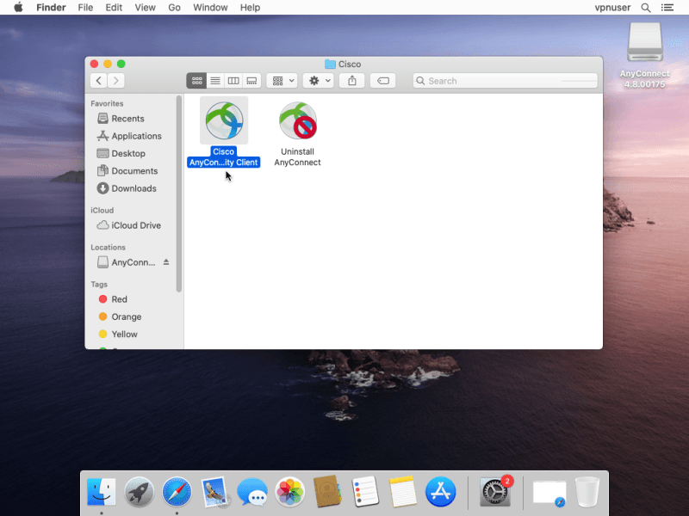Open Downloads folder from sidebar
The height and width of the screenshot is (516, 689).
tap(133, 188)
